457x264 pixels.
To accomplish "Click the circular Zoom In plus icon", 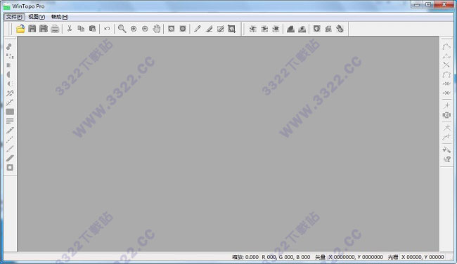I will click(x=134, y=29).
